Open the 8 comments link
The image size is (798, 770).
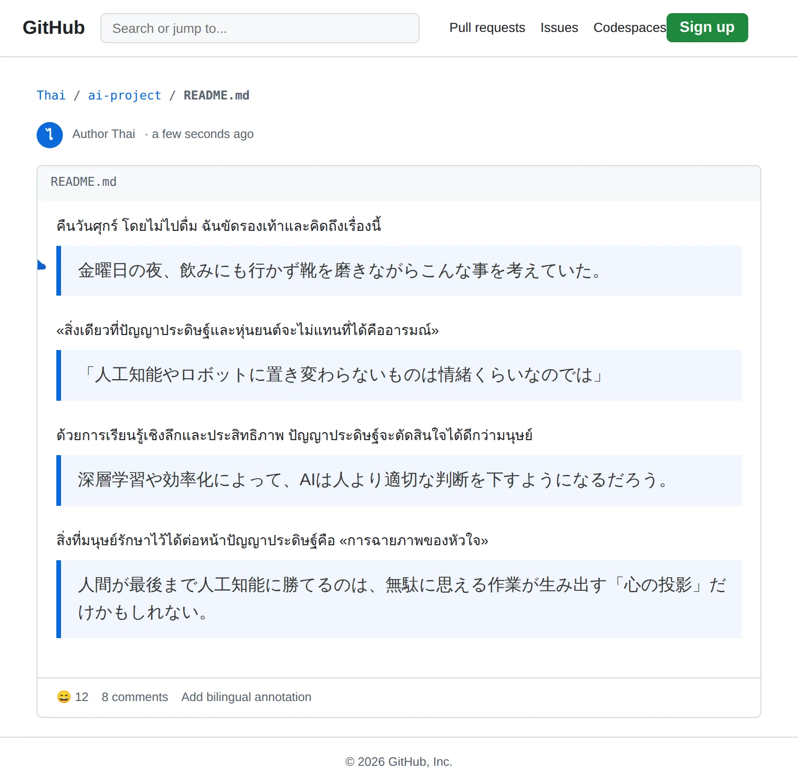(x=135, y=697)
